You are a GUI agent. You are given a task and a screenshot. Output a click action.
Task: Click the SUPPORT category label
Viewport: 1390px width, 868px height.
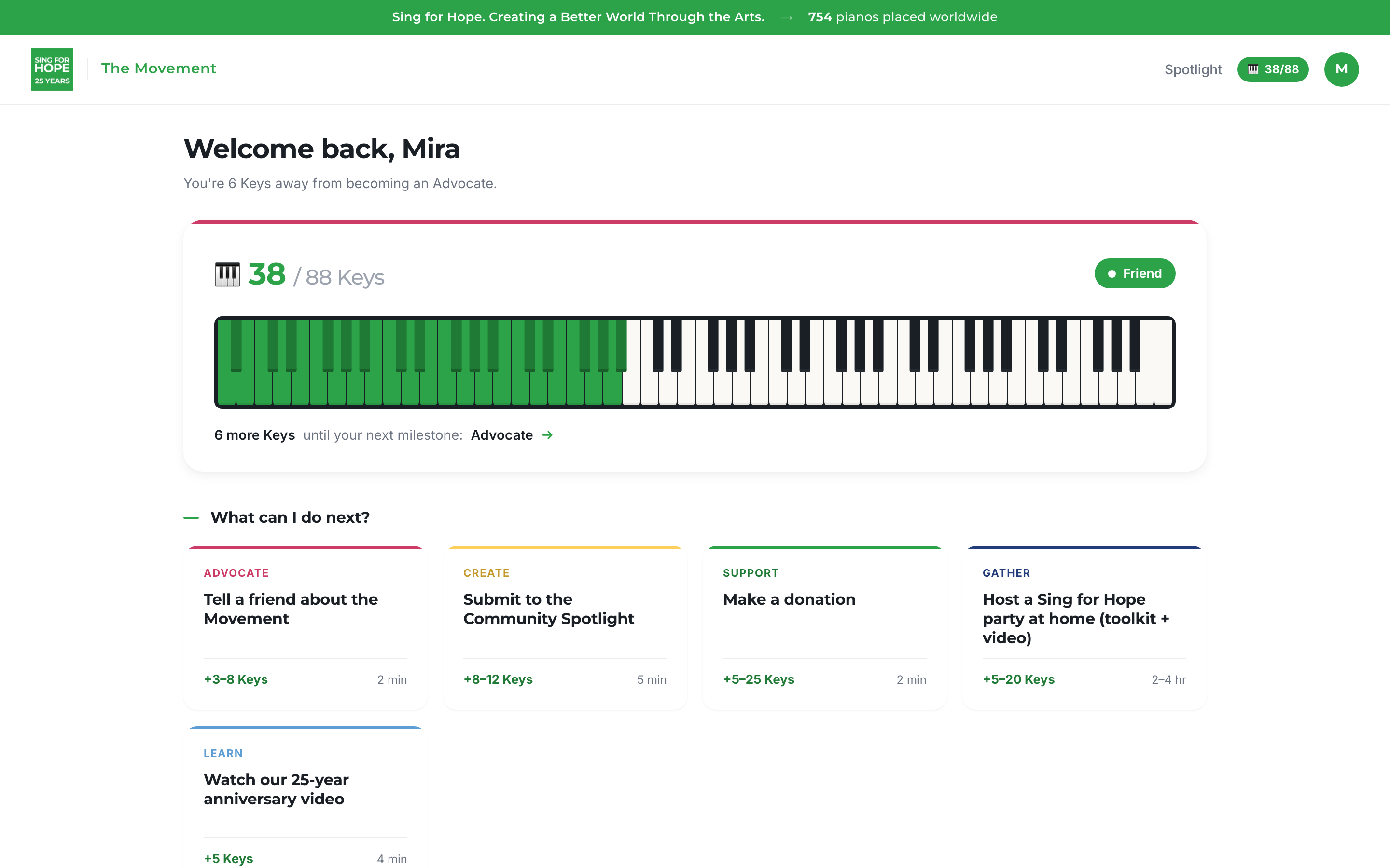pyautogui.click(x=751, y=573)
